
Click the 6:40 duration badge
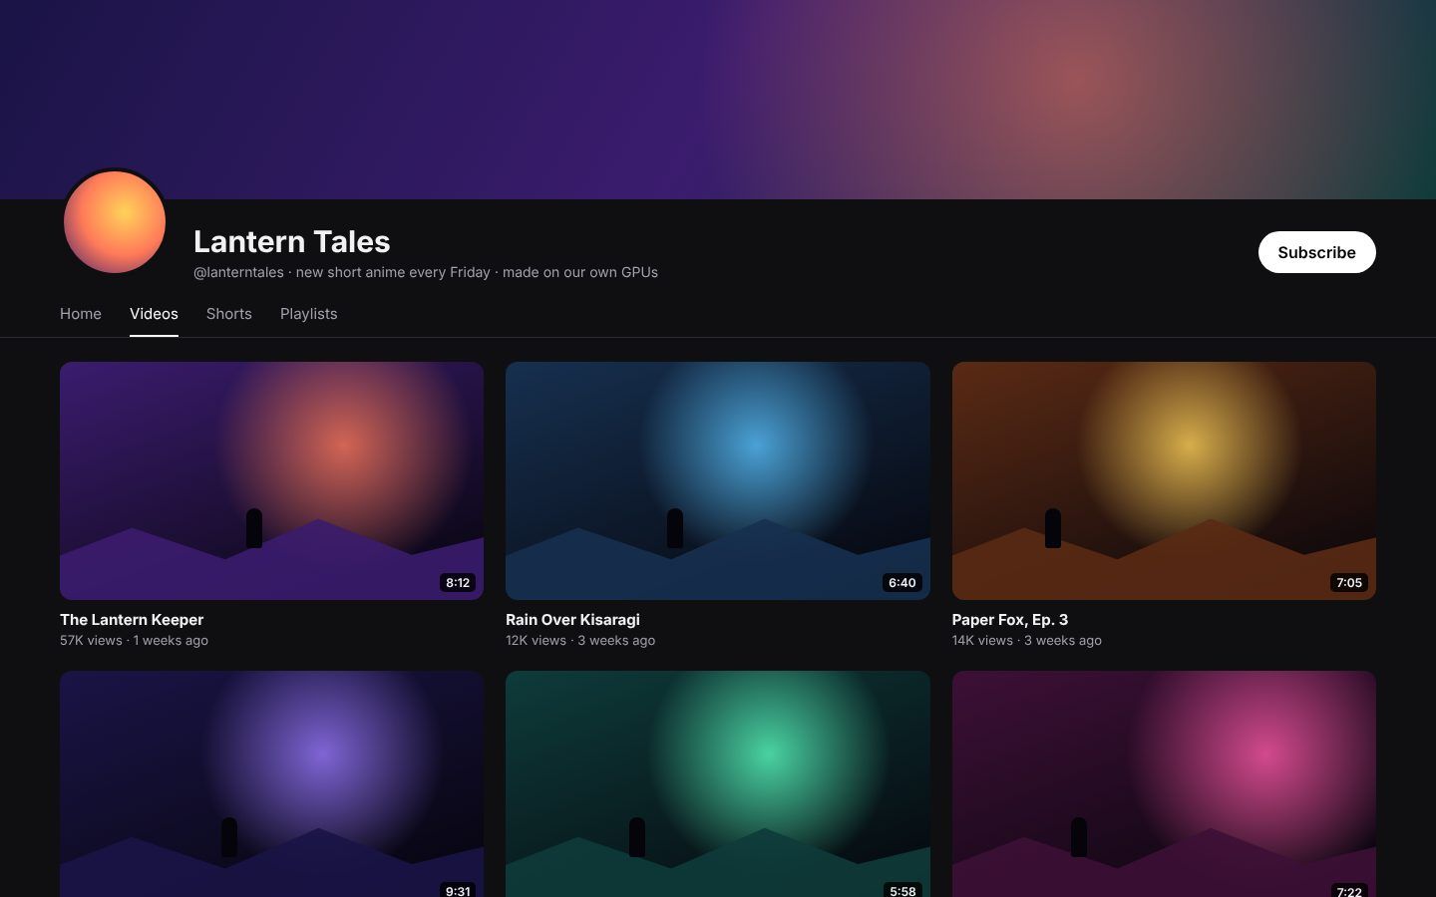(x=902, y=583)
